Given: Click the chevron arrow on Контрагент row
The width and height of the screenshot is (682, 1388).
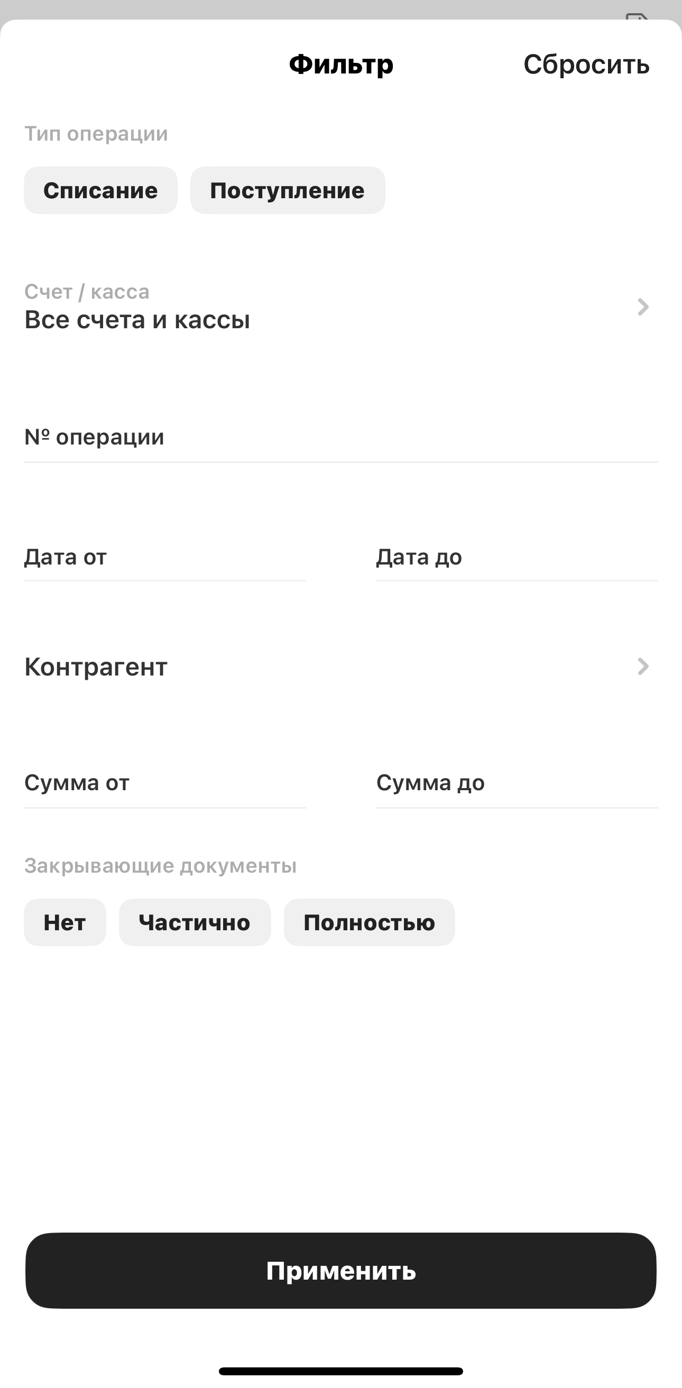Looking at the screenshot, I should (x=643, y=667).
